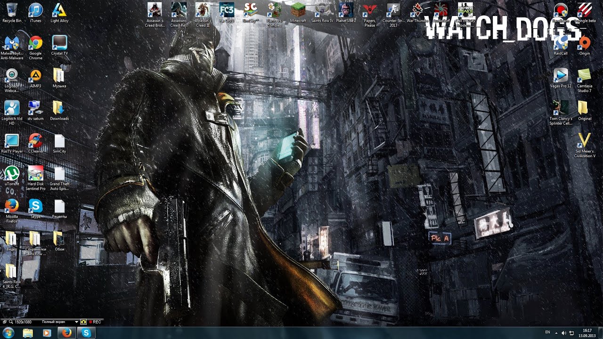Select the Crystal TV icon
Viewport: 603px width, 339px height.
[x=59, y=46]
